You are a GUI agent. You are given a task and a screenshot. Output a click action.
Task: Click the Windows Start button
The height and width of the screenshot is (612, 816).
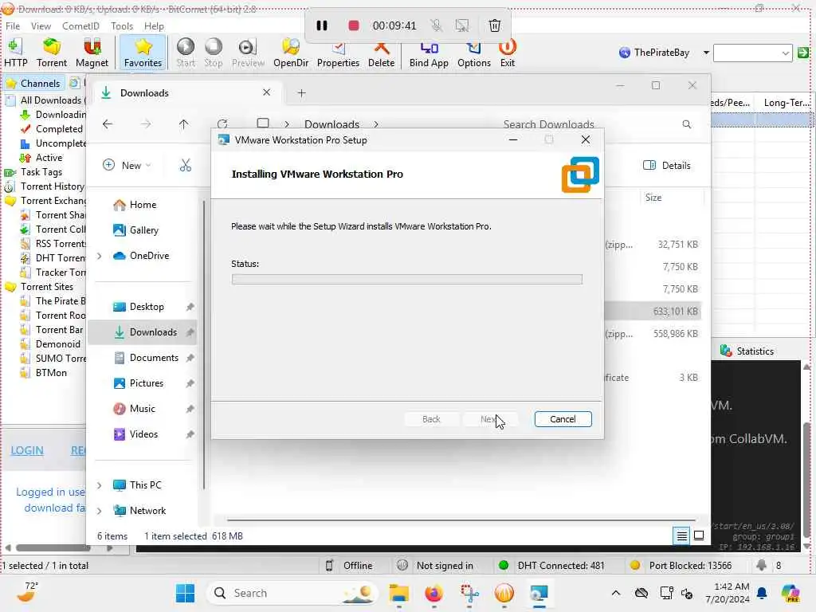coord(185,593)
